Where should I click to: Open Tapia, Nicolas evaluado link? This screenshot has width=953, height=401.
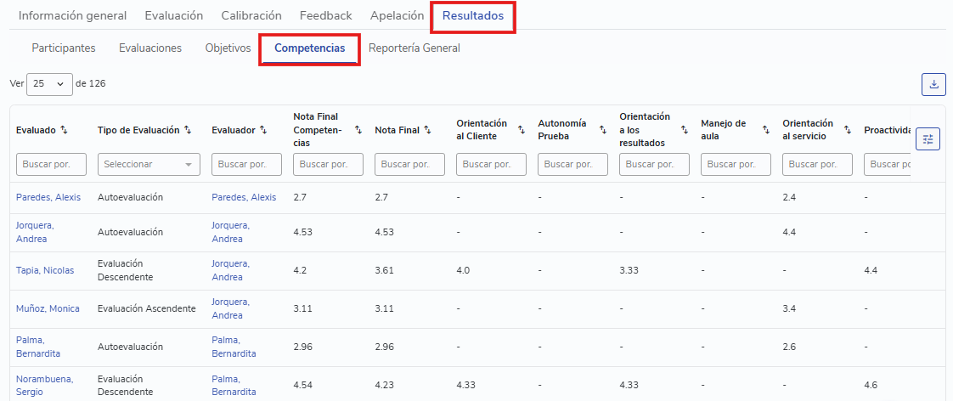click(45, 270)
